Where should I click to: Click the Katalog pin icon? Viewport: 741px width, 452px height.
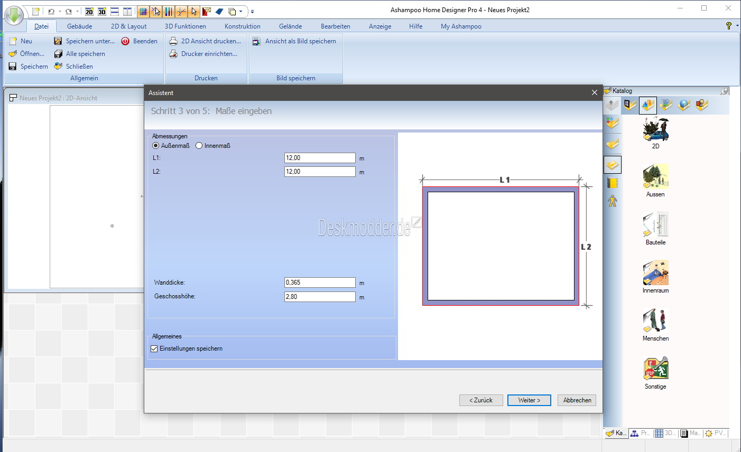point(725,91)
